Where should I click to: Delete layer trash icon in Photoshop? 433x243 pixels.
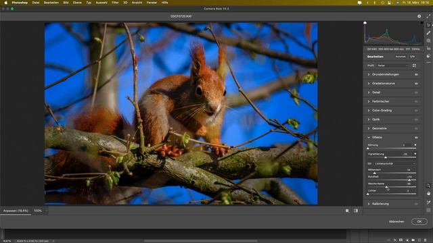click(x=426, y=240)
